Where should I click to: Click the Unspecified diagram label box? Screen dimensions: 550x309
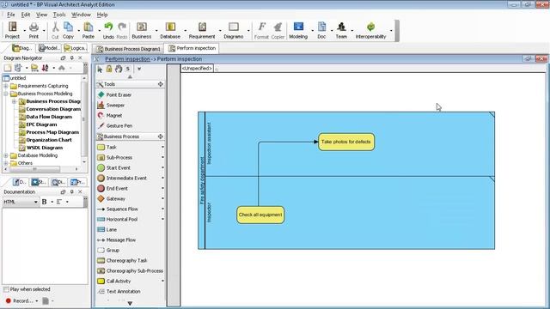click(x=197, y=69)
